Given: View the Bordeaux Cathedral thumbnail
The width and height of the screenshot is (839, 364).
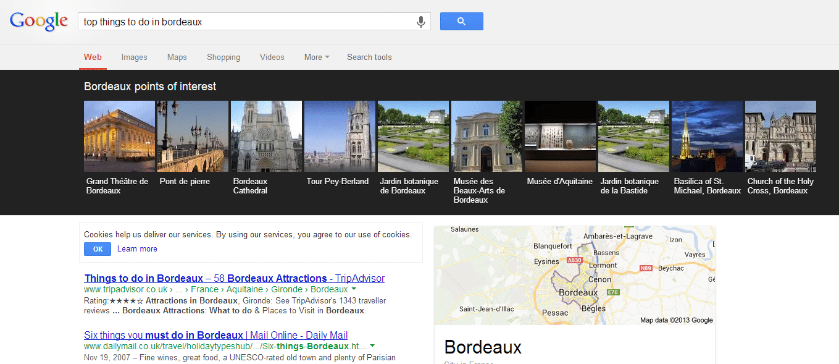Looking at the screenshot, I should pos(266,136).
